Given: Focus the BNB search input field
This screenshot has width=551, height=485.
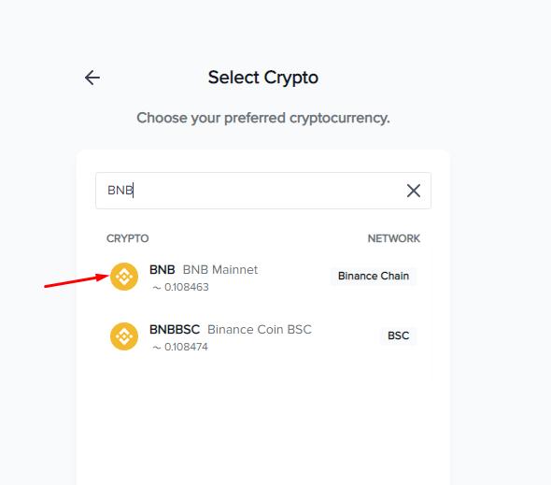Looking at the screenshot, I should 263,191.
